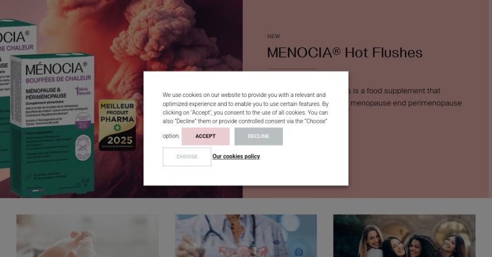Select the front MÉNOCIA Bouffées de Chaleur box

(x=52, y=125)
